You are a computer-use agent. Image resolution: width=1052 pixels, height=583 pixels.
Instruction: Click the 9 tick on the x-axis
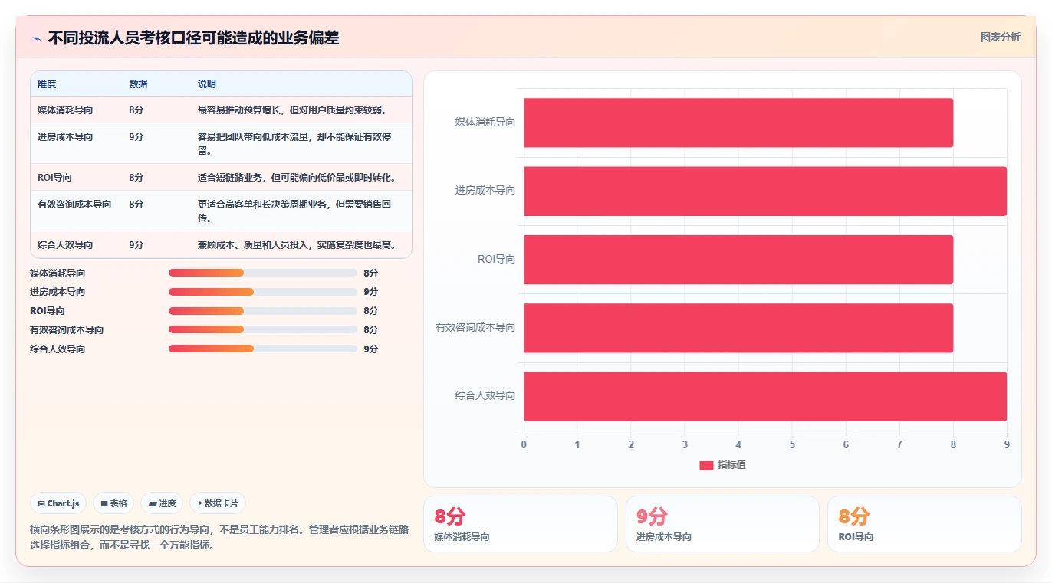(1007, 445)
